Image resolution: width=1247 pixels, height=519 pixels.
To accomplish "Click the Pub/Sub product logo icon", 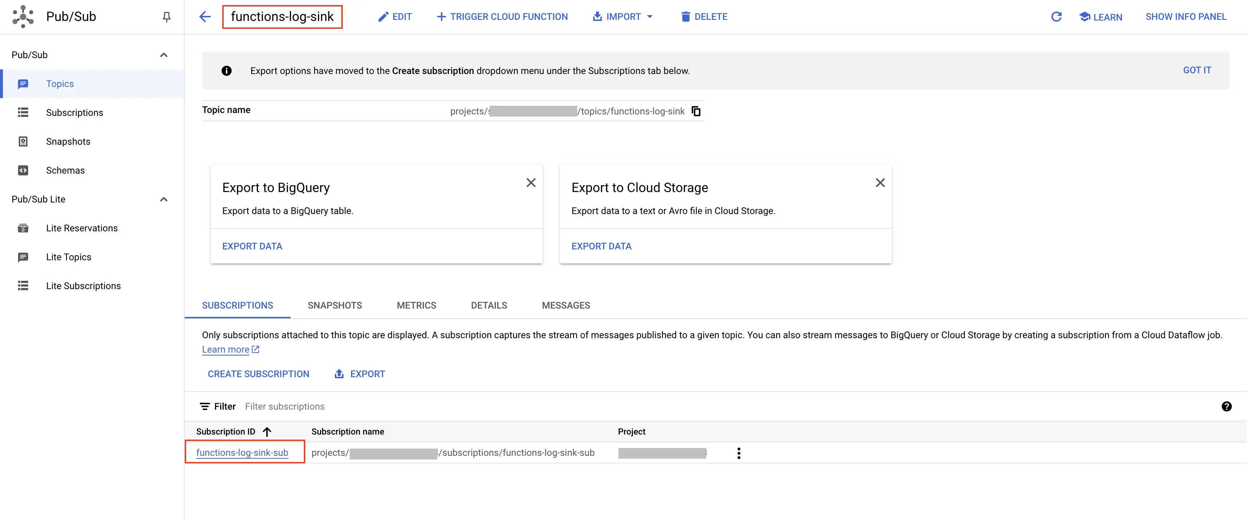I will pyautogui.click(x=23, y=17).
